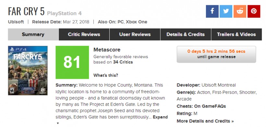Click the What's this? link
Screen dimensions: 266x127
click(x=106, y=75)
